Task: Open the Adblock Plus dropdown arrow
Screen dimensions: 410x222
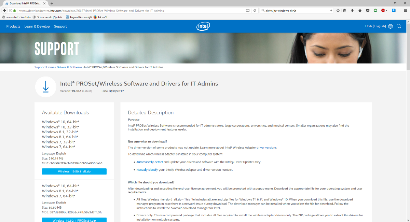Action: 387,11
